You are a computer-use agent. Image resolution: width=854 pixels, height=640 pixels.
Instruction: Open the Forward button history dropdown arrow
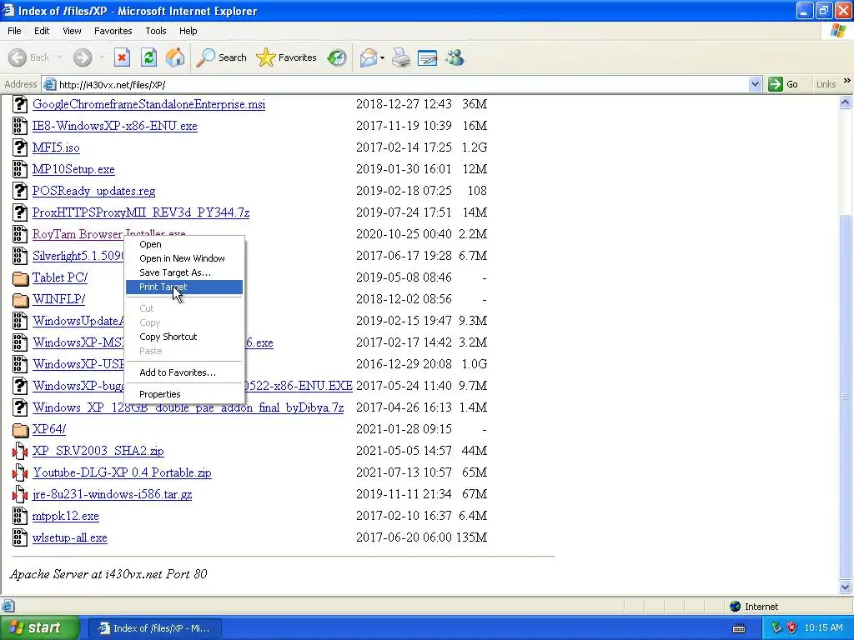click(102, 57)
